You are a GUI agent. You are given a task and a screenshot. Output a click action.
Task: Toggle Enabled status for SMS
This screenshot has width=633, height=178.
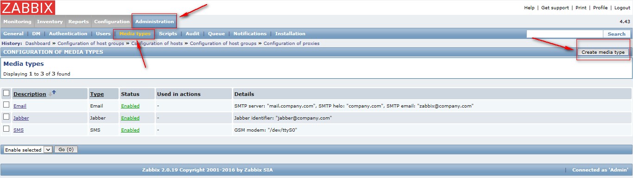pos(130,130)
